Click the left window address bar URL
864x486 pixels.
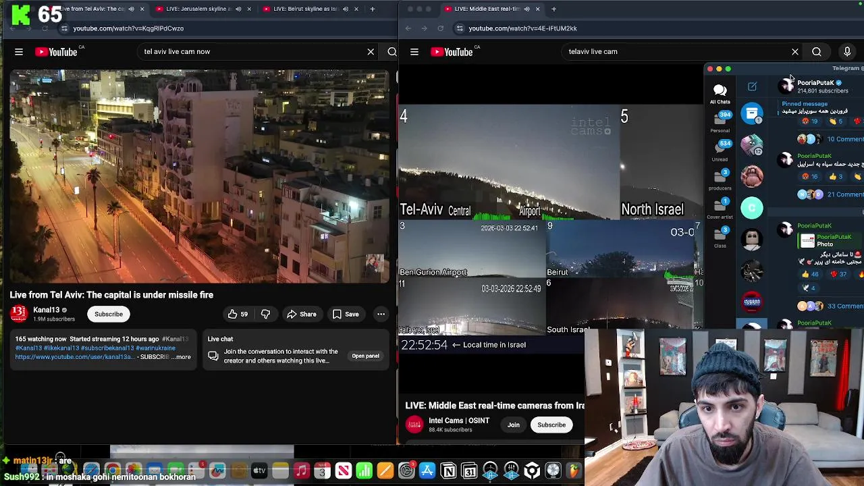[x=128, y=28]
